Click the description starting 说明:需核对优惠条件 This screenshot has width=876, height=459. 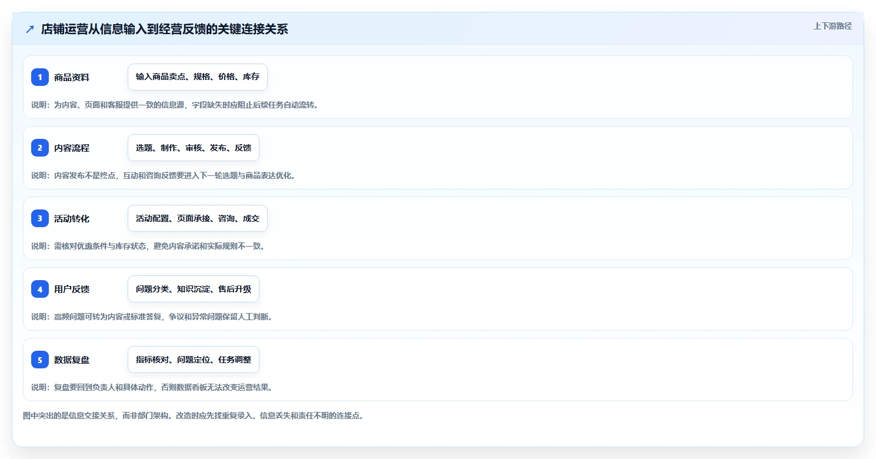pyautogui.click(x=148, y=246)
